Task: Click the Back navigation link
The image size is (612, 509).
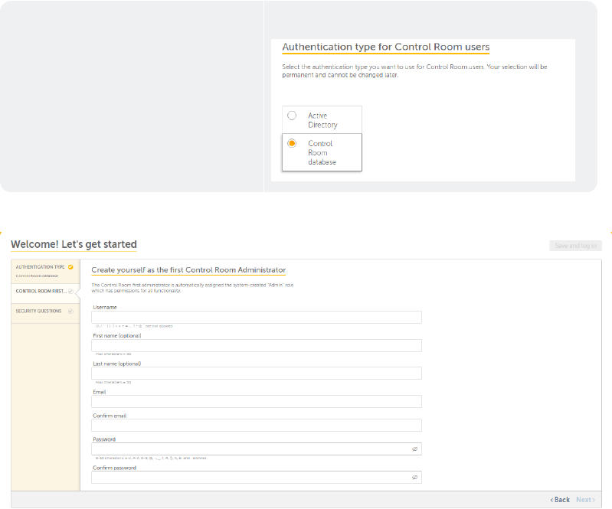Action: click(561, 500)
